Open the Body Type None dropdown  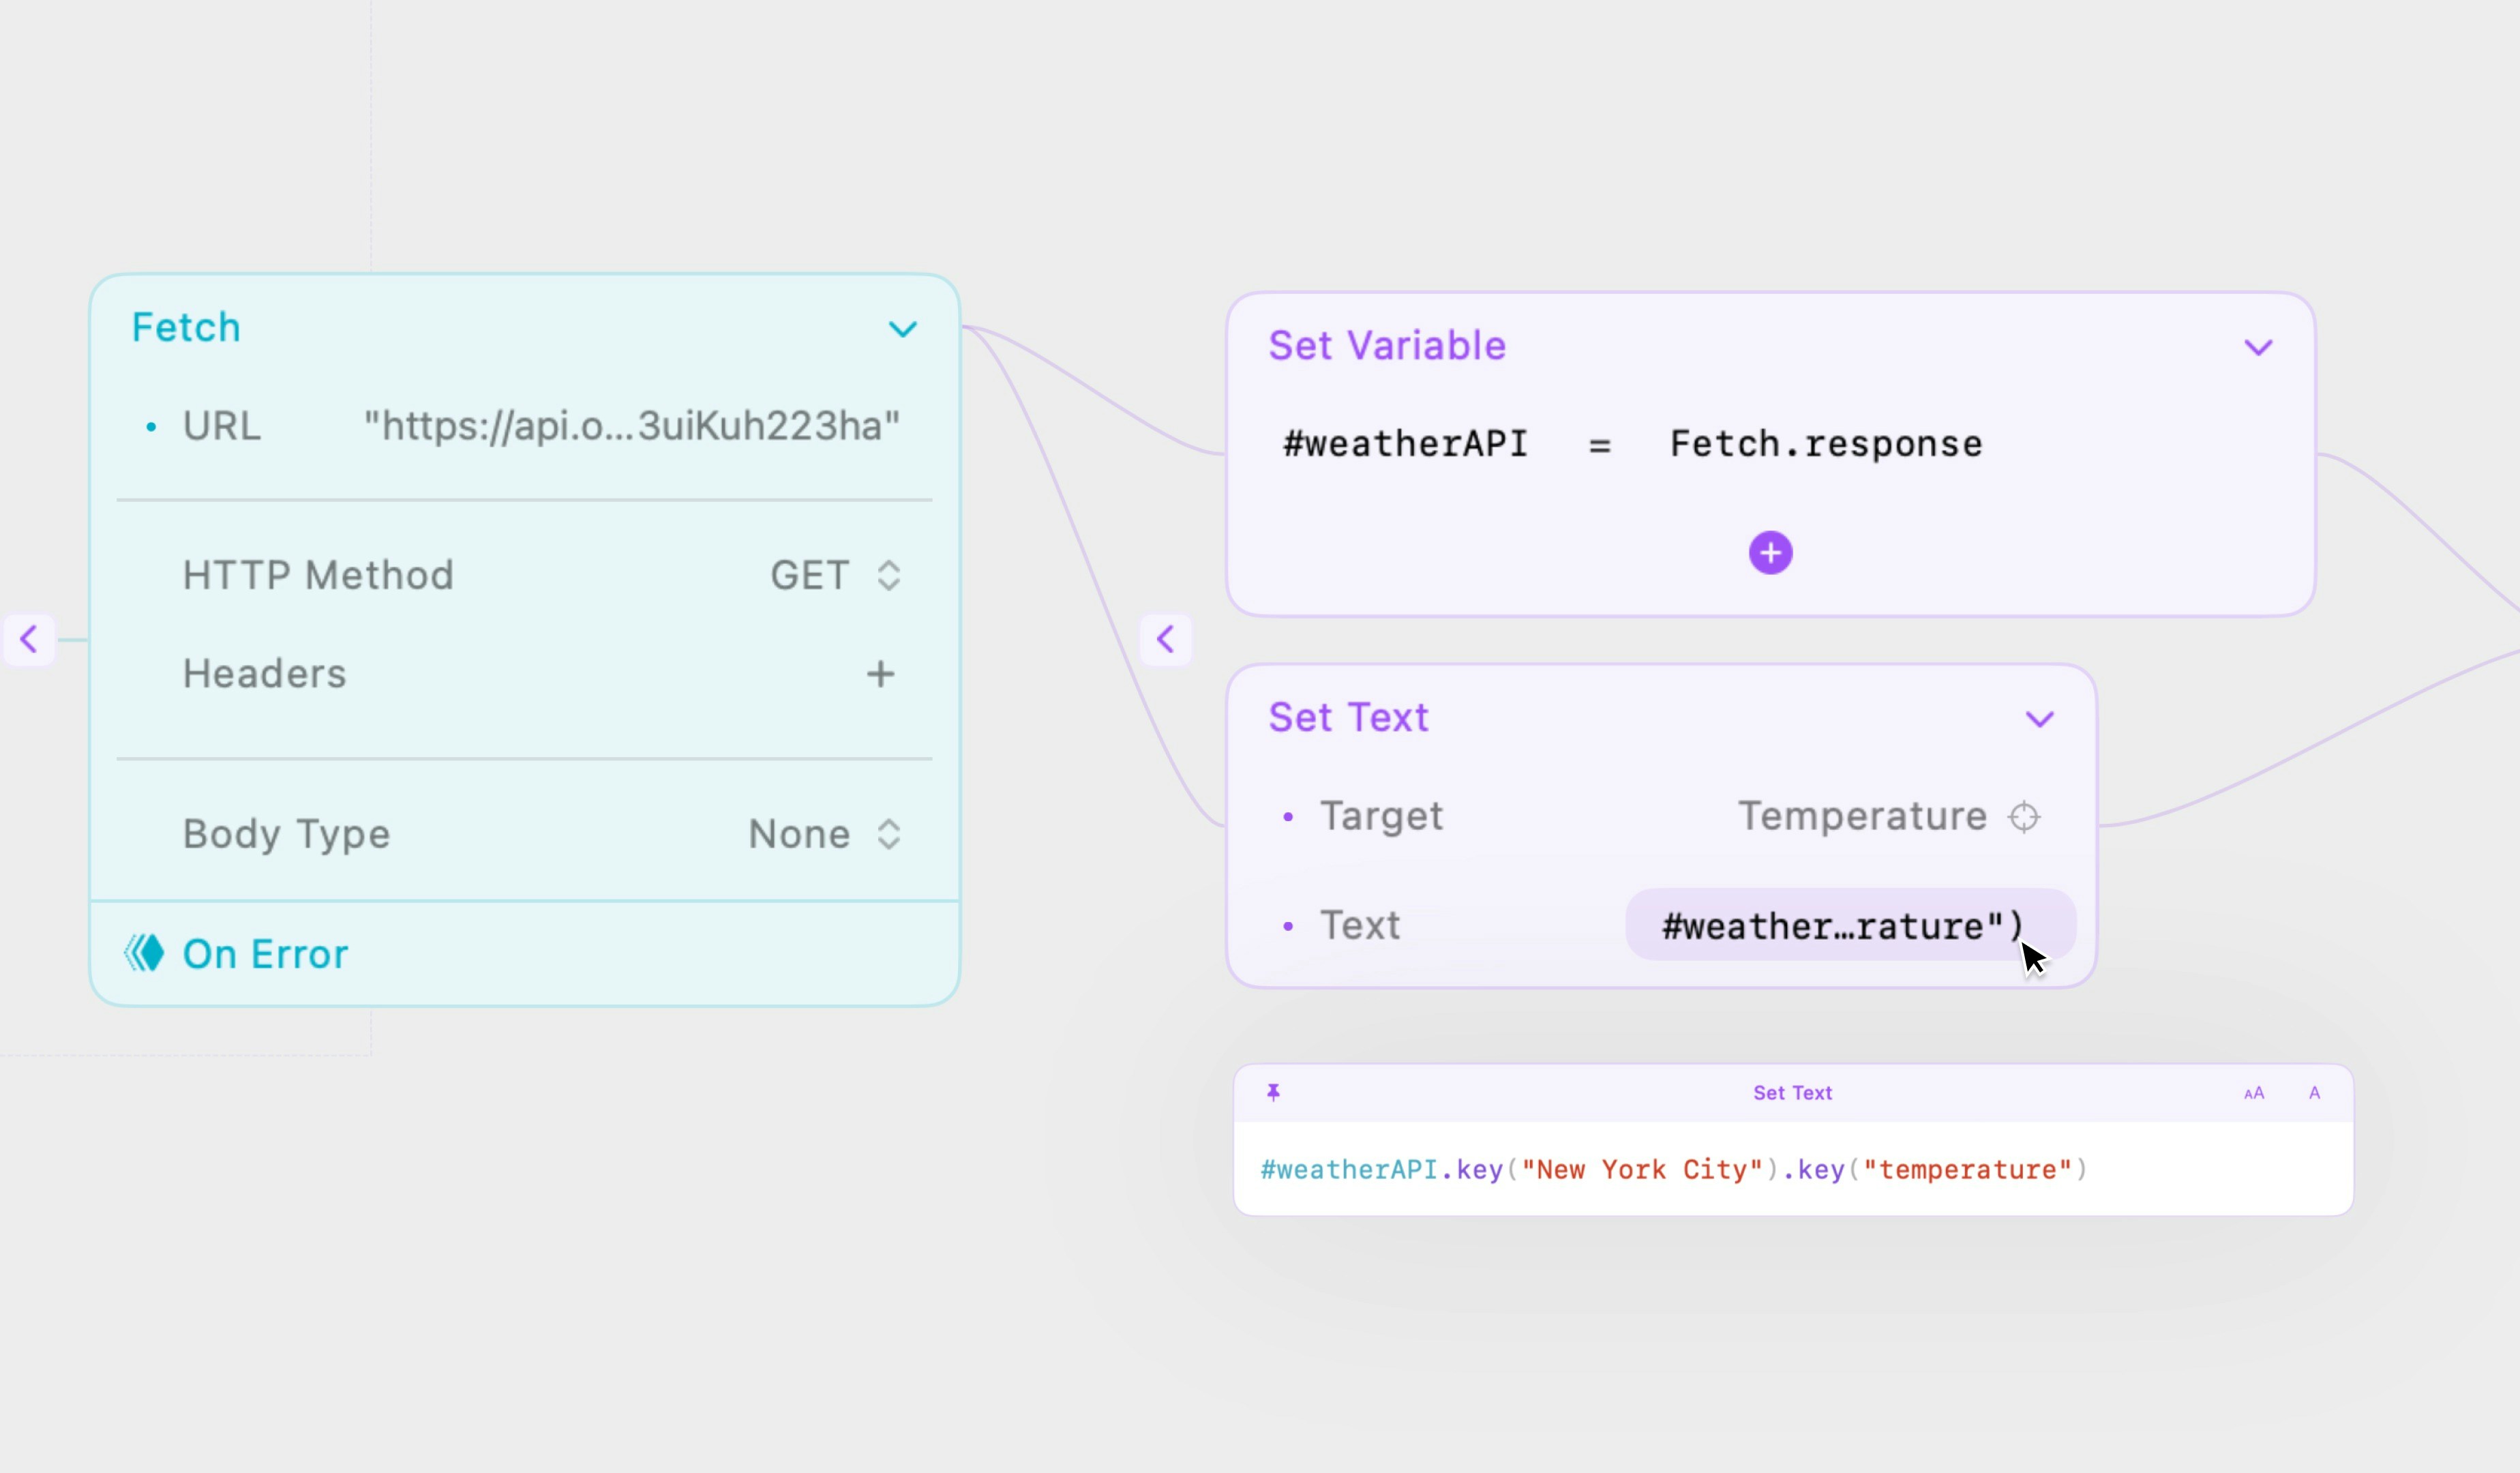pos(826,834)
